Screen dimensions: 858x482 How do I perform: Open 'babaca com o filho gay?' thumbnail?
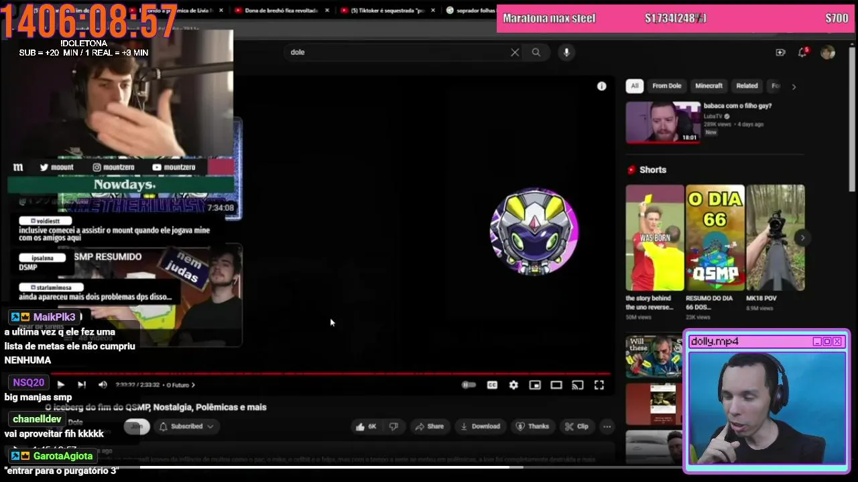coord(663,123)
